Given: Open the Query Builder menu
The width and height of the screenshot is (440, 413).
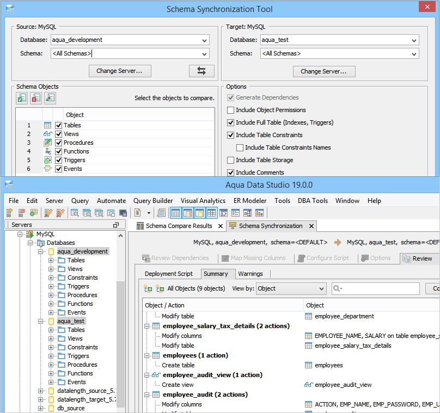Looking at the screenshot, I should [x=153, y=201].
